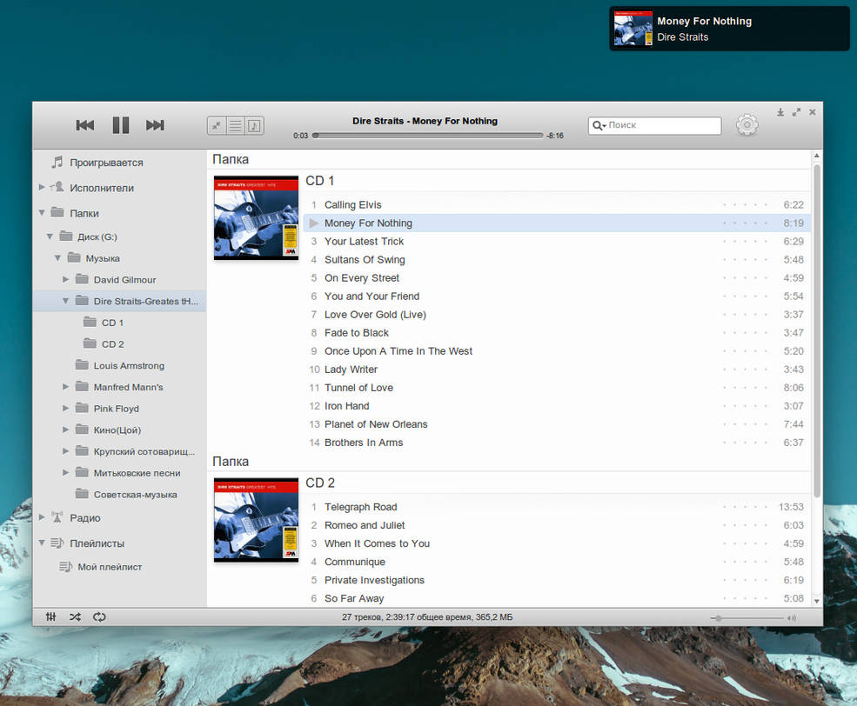Select the Советская-музыка folder
The height and width of the screenshot is (706, 857).
[x=135, y=494]
